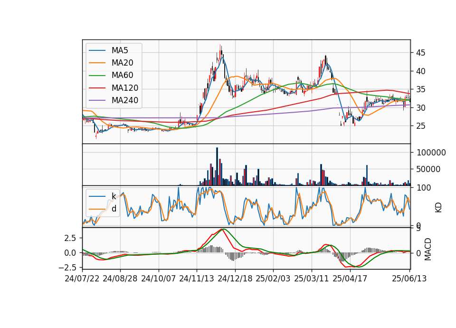The height and width of the screenshot is (328, 456).
Task: Click the purple MA240 legend line sample
Action: tap(97, 100)
